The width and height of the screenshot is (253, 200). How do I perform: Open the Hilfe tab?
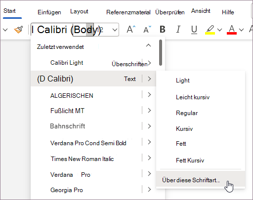228,12
